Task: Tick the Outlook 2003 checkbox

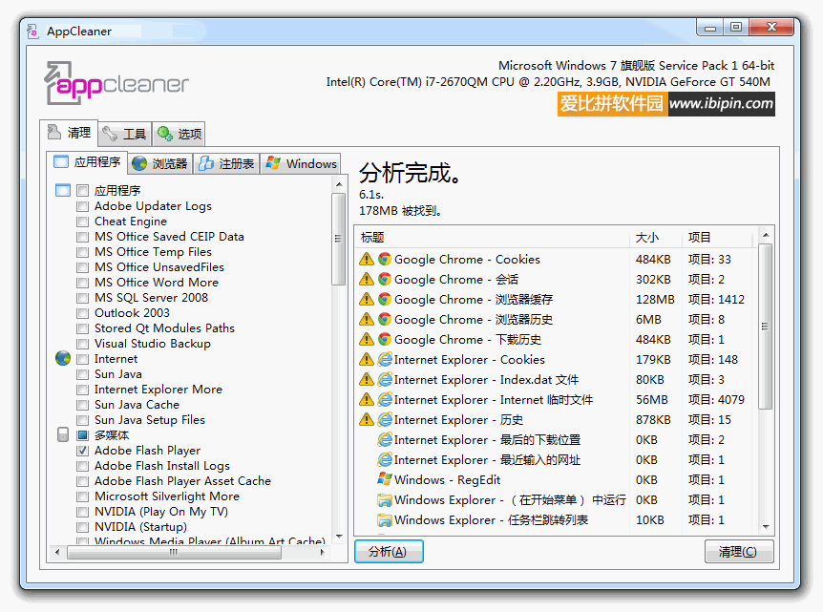Action: 82,313
